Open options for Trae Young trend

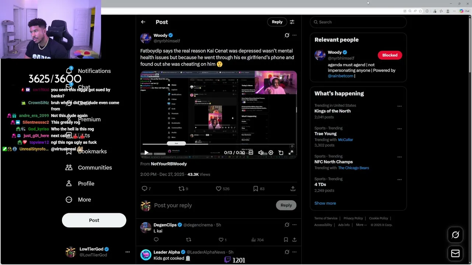coord(399,129)
